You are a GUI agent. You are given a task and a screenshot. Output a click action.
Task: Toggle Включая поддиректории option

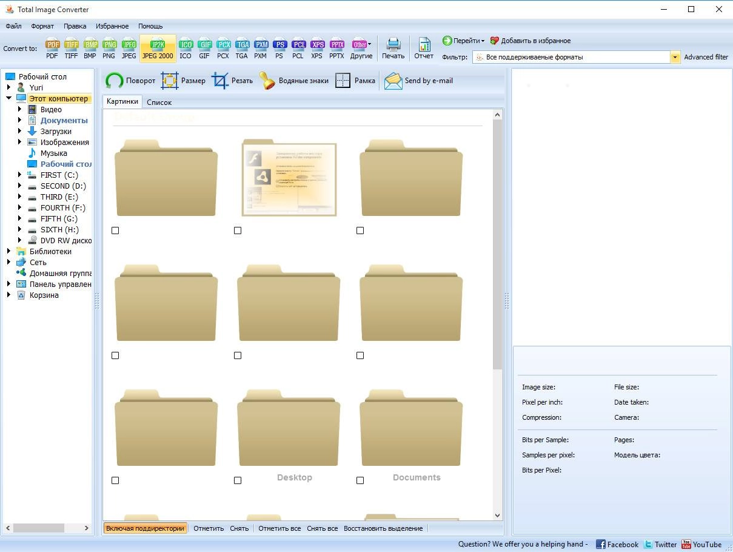click(x=145, y=528)
